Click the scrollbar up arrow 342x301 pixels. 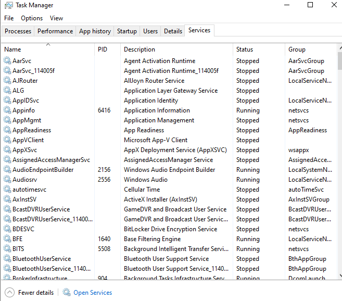pyautogui.click(x=340, y=47)
